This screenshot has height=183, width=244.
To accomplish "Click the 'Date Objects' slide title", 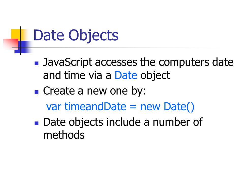I will click(x=76, y=36).
